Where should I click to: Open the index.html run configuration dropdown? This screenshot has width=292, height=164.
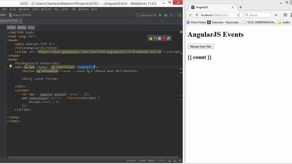(x=146, y=15)
